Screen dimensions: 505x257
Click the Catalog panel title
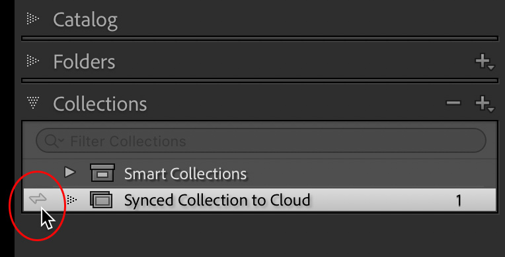tap(85, 20)
